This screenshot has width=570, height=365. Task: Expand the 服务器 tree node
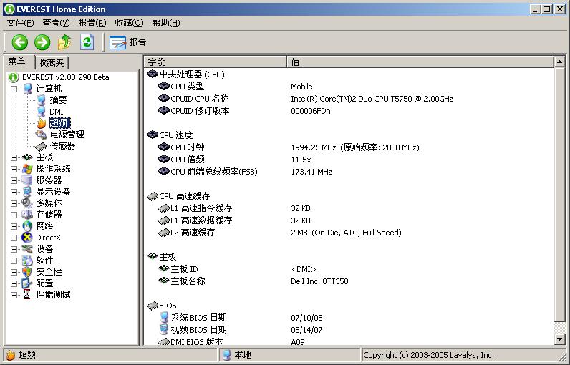click(x=14, y=180)
